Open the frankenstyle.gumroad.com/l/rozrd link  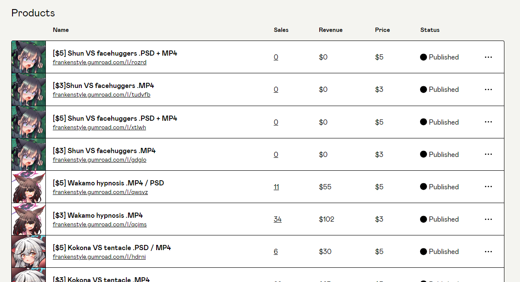click(x=100, y=63)
